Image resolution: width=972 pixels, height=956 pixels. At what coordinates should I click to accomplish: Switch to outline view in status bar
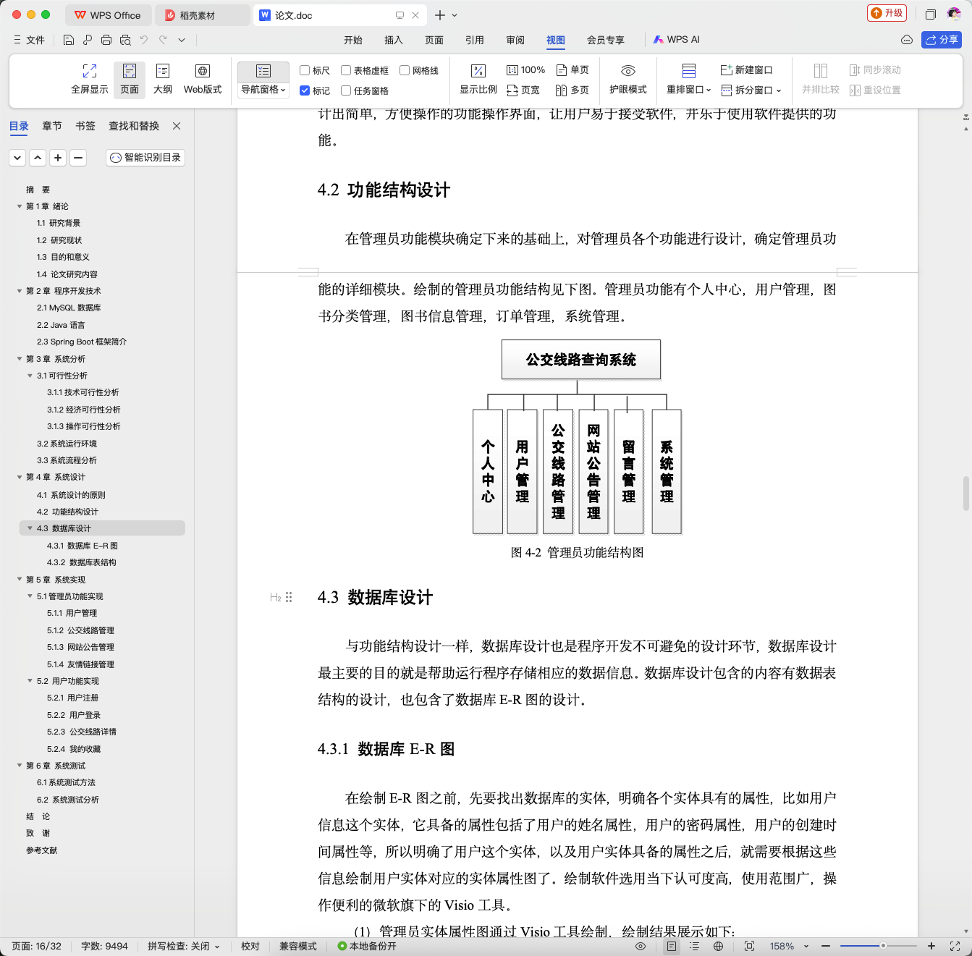695,946
